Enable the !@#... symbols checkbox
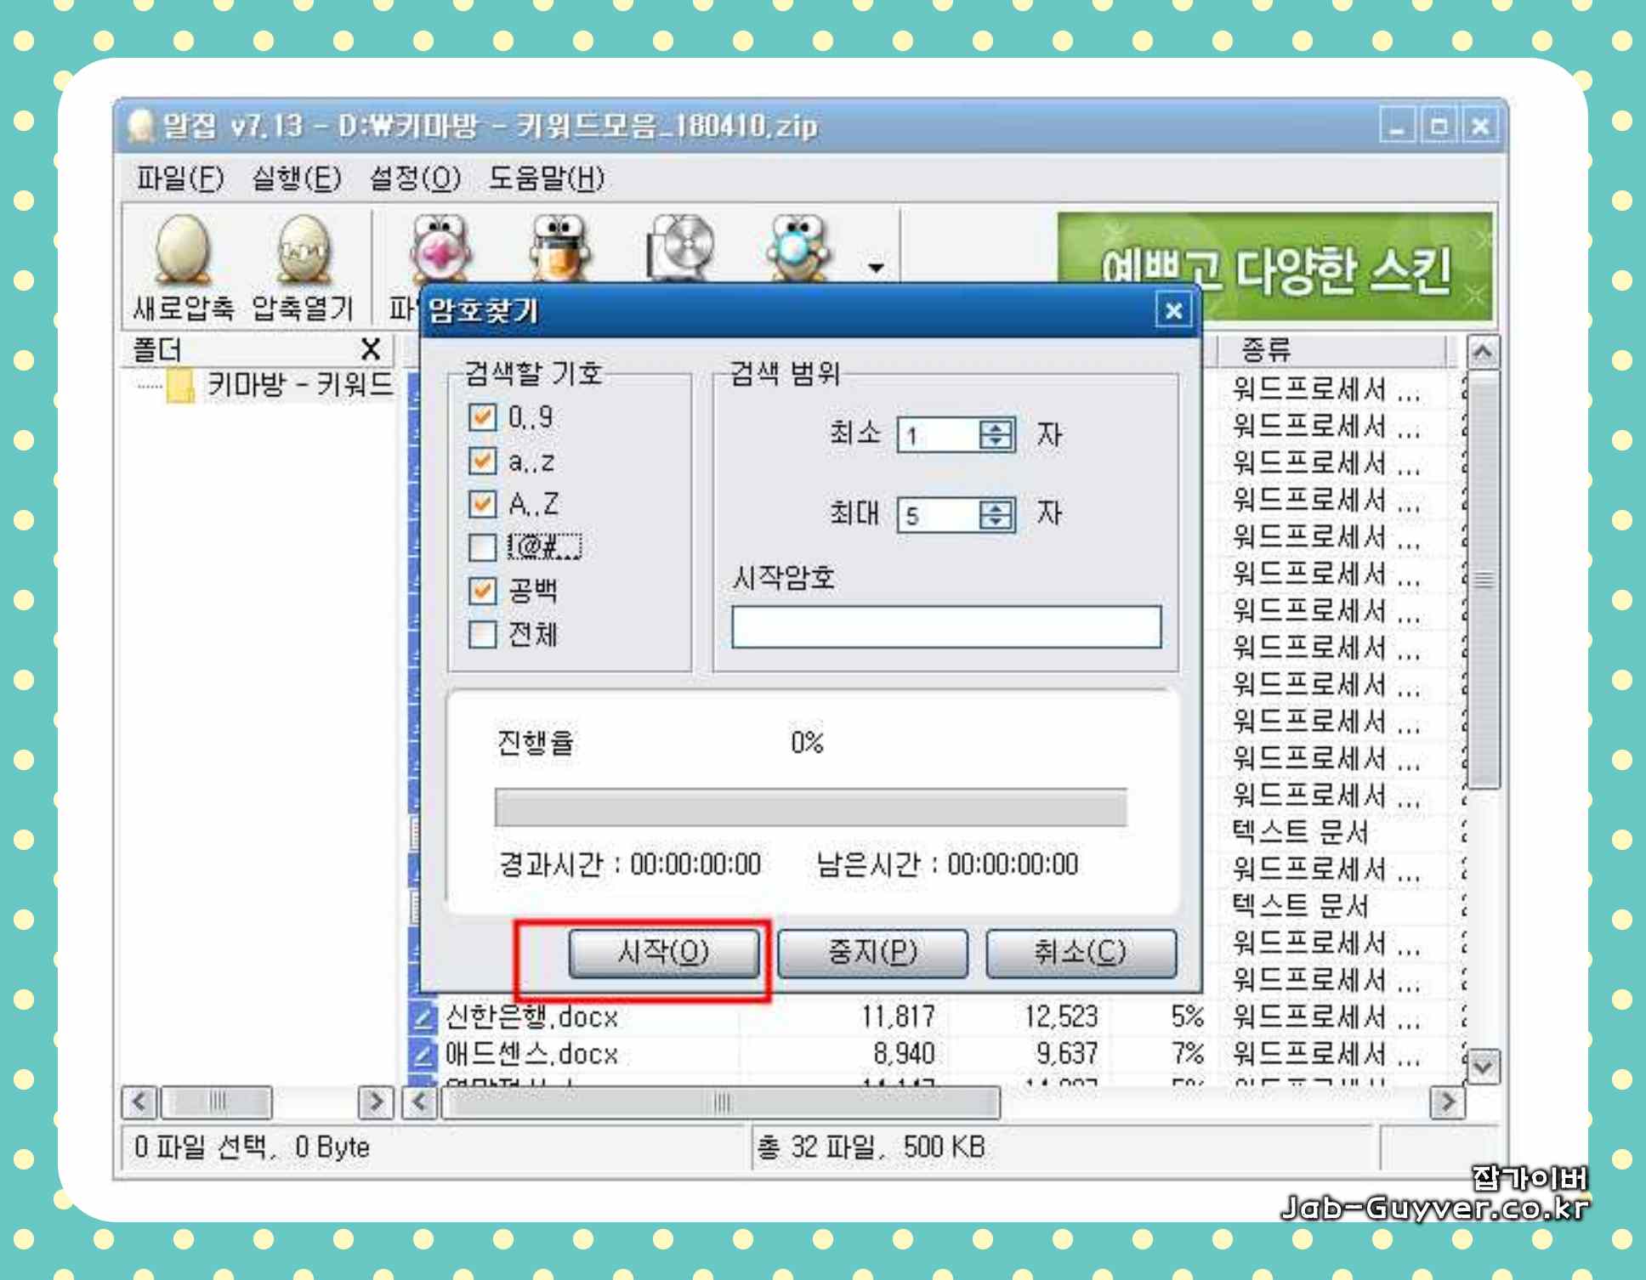 (x=482, y=547)
